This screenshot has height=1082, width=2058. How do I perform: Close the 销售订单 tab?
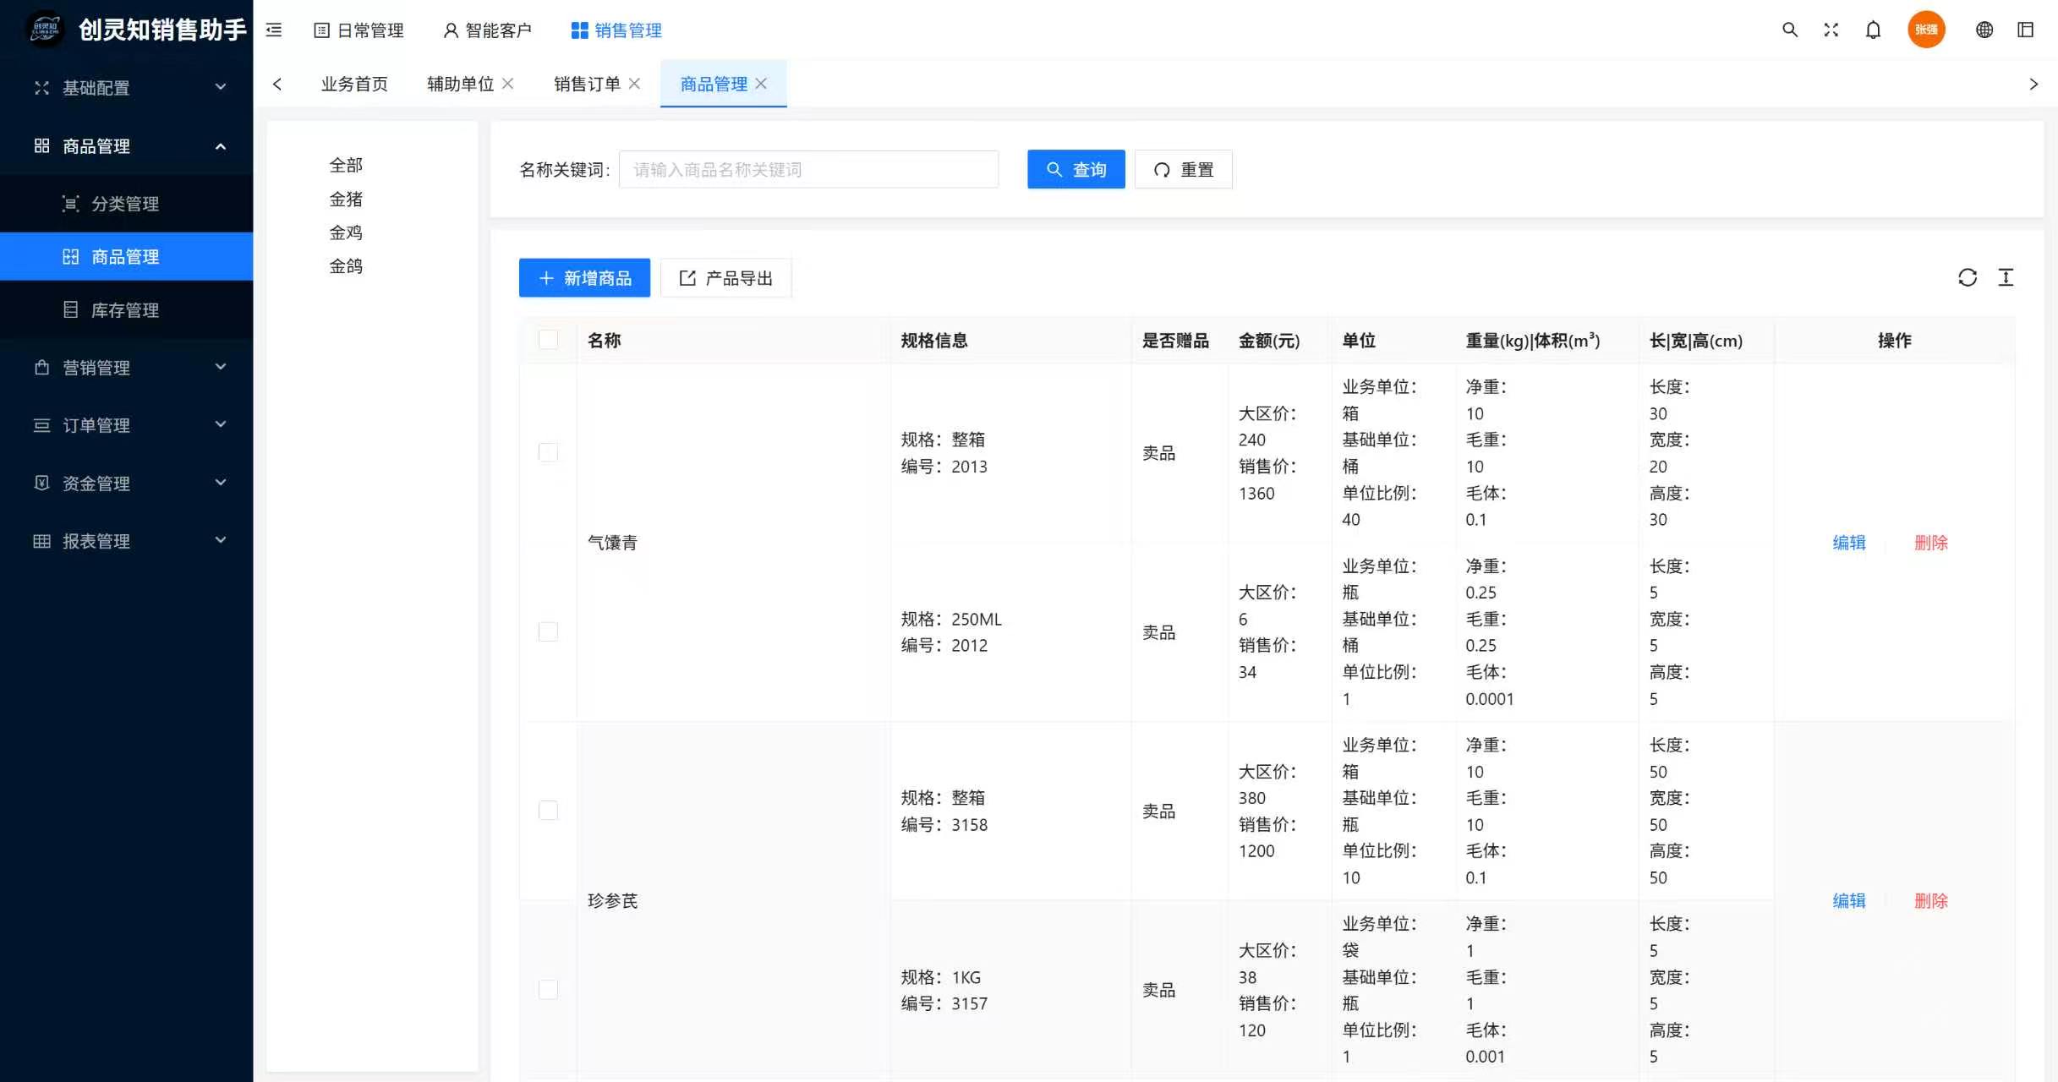click(634, 84)
